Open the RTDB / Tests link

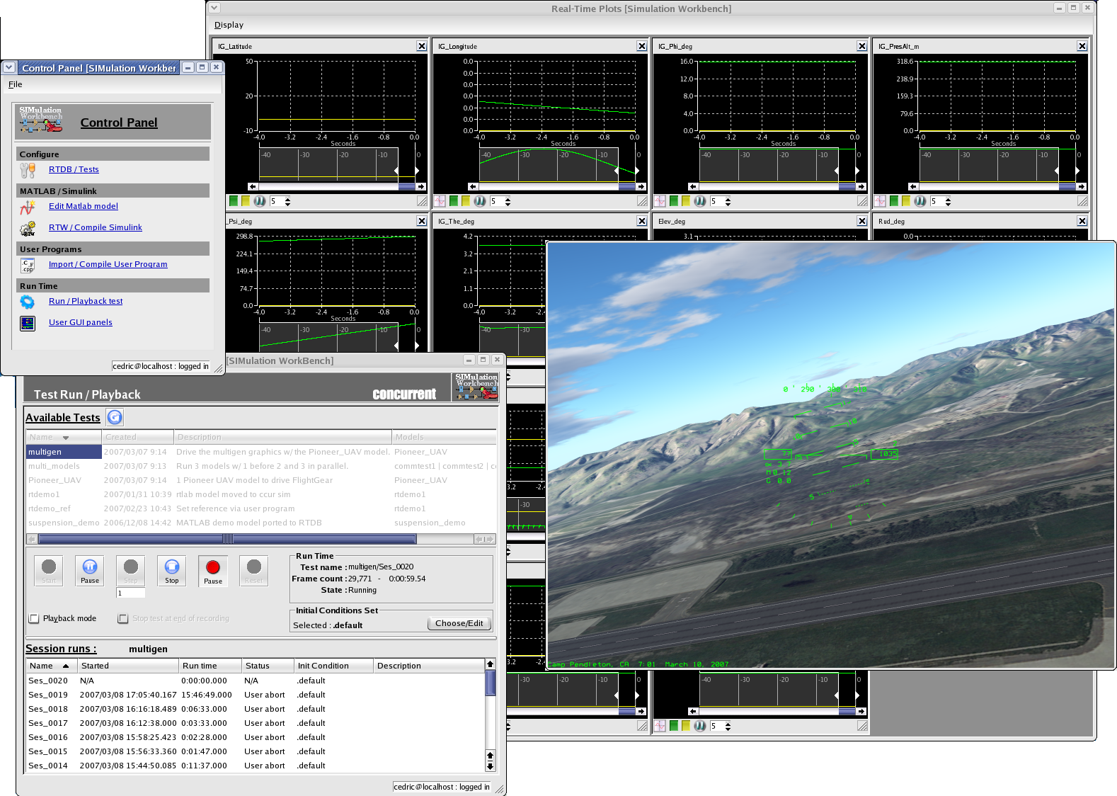click(74, 170)
